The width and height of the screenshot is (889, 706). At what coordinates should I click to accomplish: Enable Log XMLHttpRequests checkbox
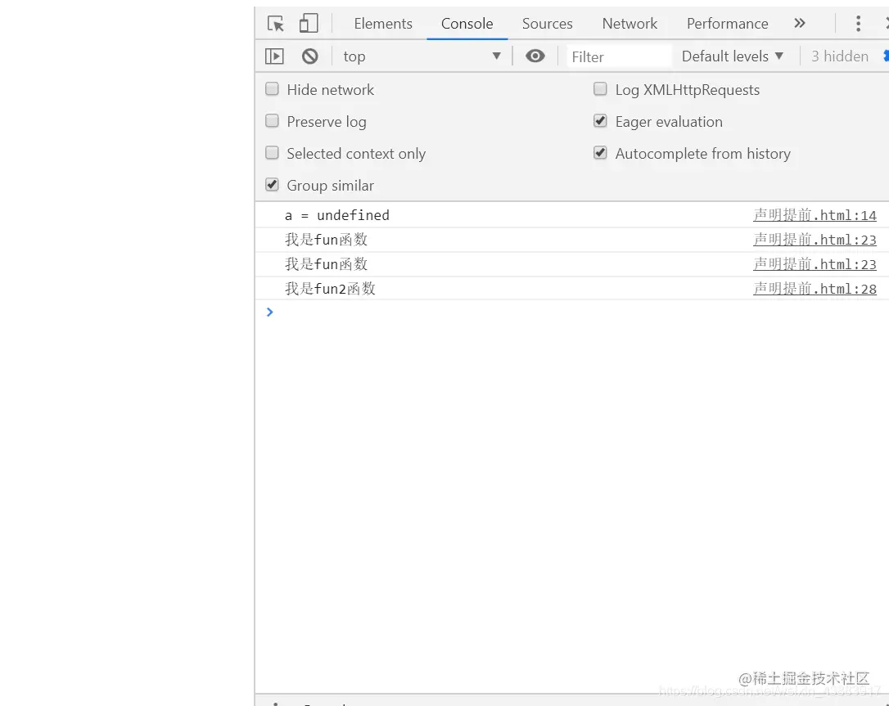pyautogui.click(x=600, y=89)
